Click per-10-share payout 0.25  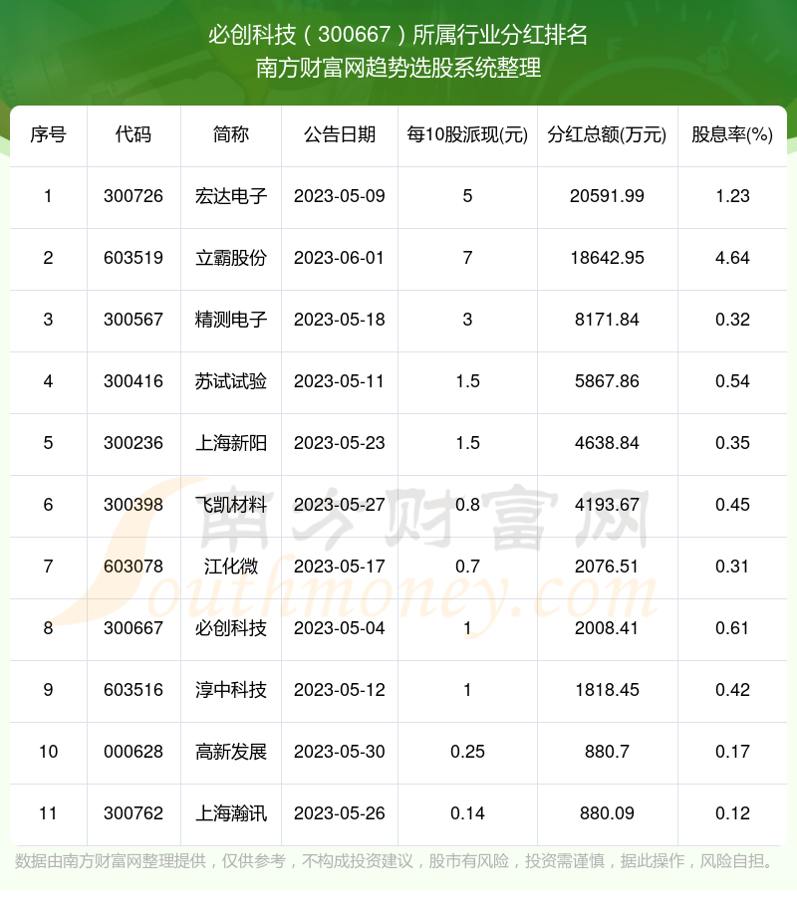pyautogui.click(x=467, y=752)
